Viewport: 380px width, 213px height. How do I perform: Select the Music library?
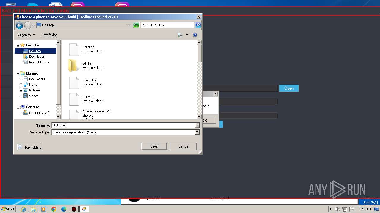tap(33, 85)
